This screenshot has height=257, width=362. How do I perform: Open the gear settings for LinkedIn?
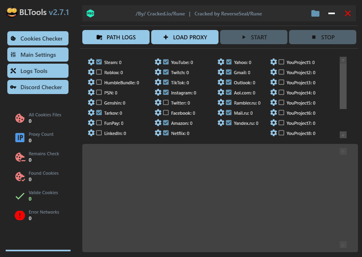click(x=91, y=133)
